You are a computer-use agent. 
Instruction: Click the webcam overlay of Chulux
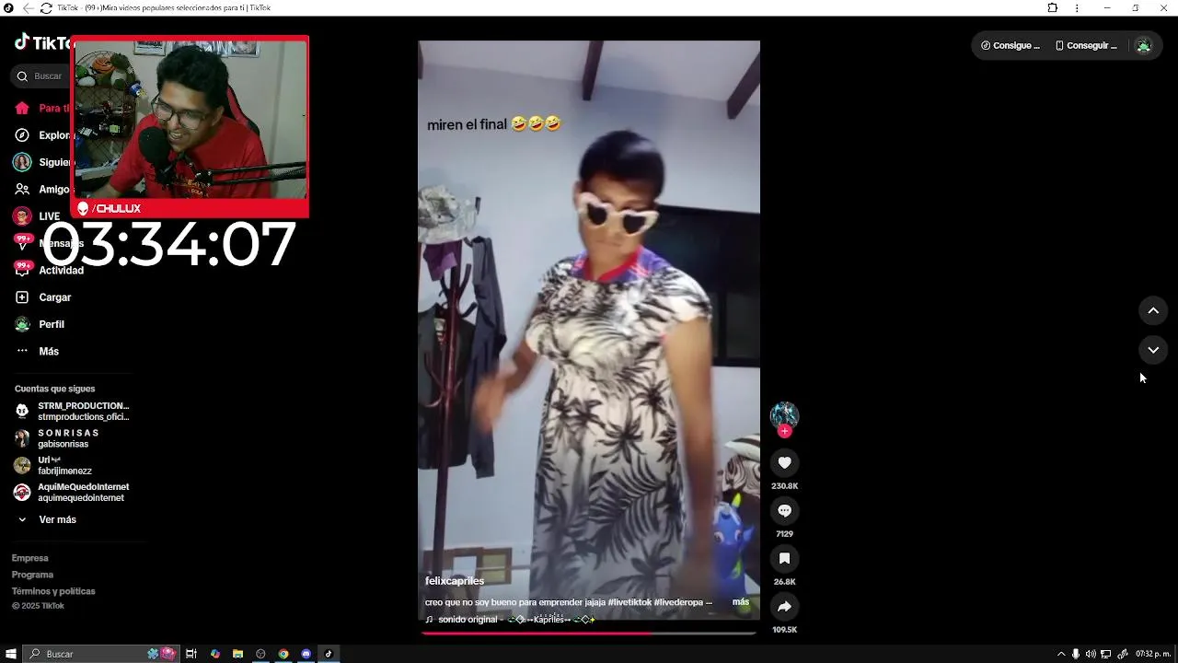(x=190, y=127)
